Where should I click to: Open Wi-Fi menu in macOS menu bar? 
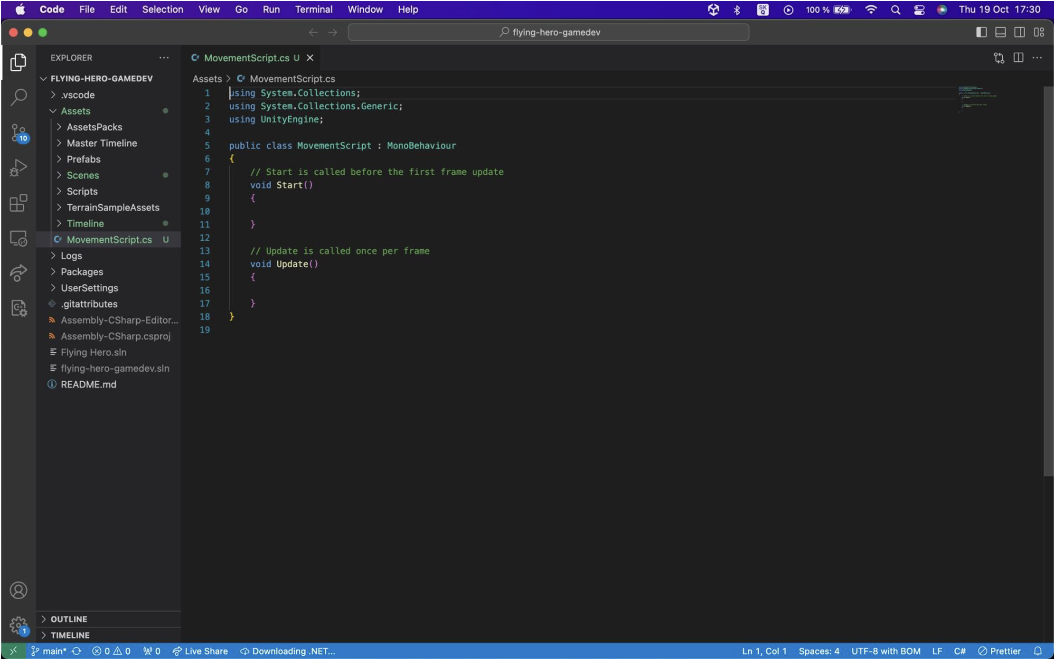(871, 9)
